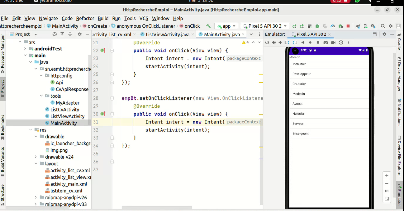Open the VCS menu

pos(144,18)
